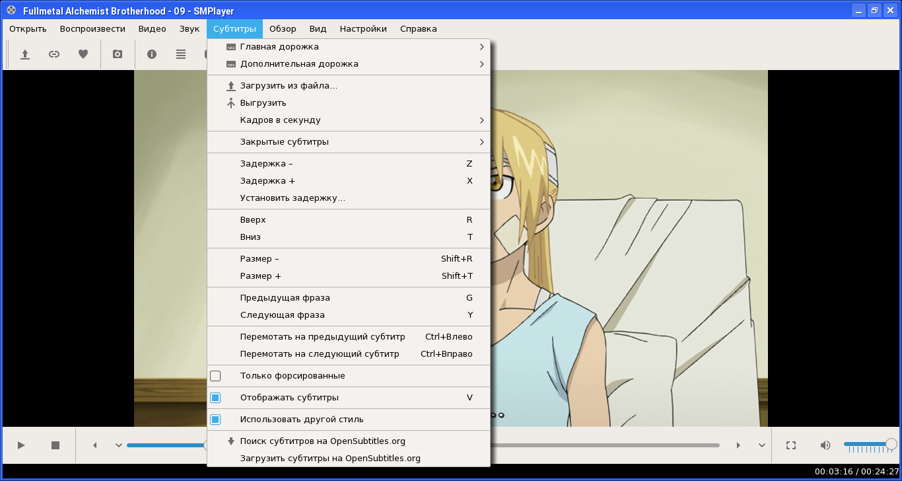Image resolution: width=902 pixels, height=481 pixels.
Task: Show file information via the info icon
Action: pyautogui.click(x=152, y=54)
